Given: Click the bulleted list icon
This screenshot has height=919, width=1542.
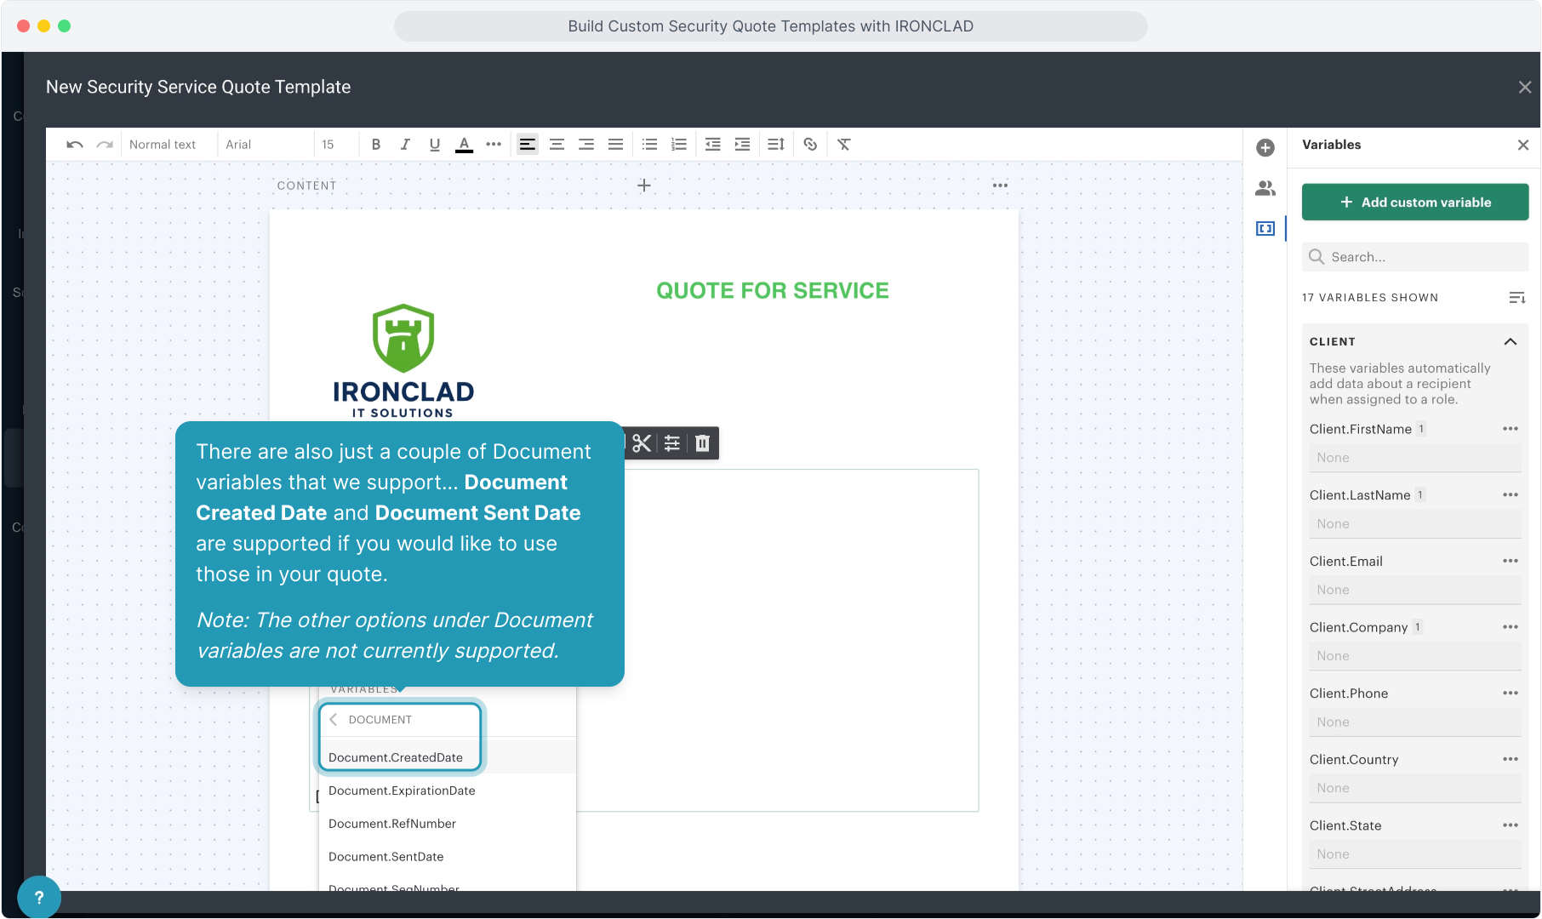Looking at the screenshot, I should tap(649, 145).
